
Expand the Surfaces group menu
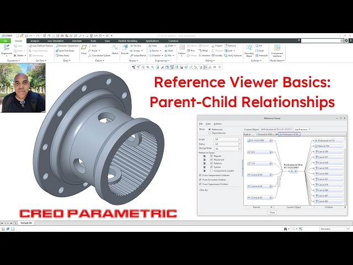click(x=255, y=61)
